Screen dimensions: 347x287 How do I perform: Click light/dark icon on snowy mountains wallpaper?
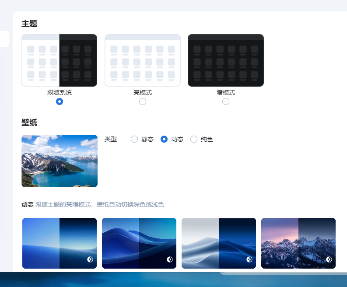[x=329, y=259]
